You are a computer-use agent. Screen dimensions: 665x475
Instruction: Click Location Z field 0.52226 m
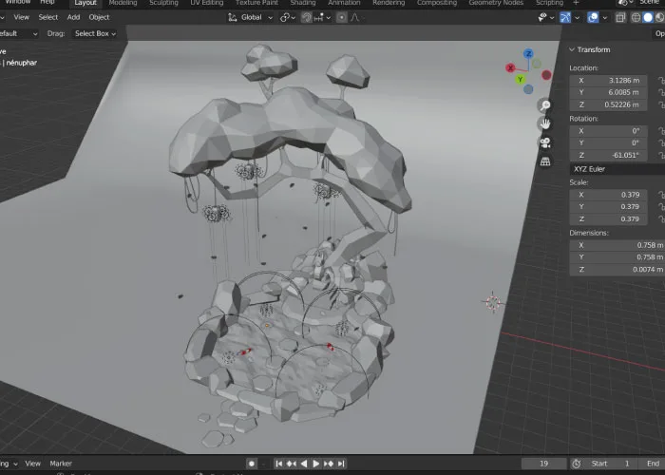click(x=608, y=104)
